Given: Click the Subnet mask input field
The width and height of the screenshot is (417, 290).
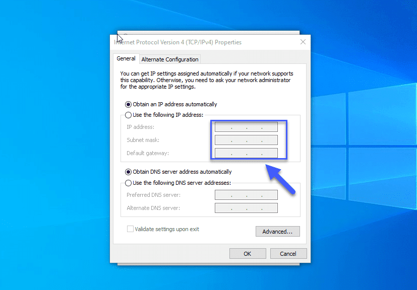Looking at the screenshot, I should [x=246, y=140].
